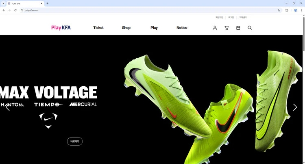The image size is (305, 164).
Task: Reload the page with refresh icon
Action: click(x=15, y=10)
